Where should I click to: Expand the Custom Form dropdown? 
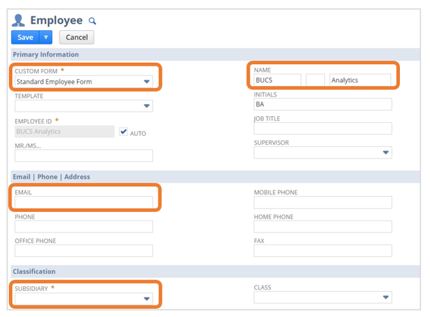pos(146,82)
